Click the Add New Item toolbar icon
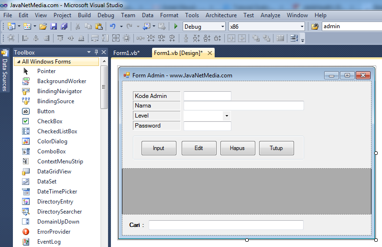Image resolution: width=382 pixels, height=247 pixels. [27, 26]
